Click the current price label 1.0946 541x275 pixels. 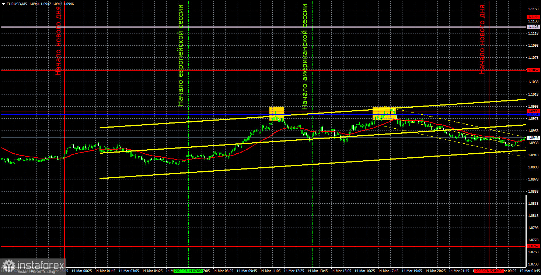[x=533, y=137]
